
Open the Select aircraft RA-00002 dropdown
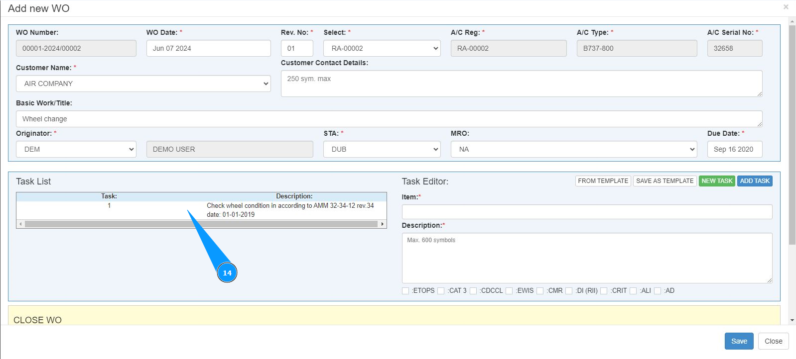coord(382,48)
